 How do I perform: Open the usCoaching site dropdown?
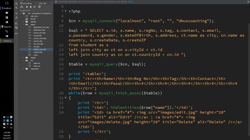click(x=28, y=3)
